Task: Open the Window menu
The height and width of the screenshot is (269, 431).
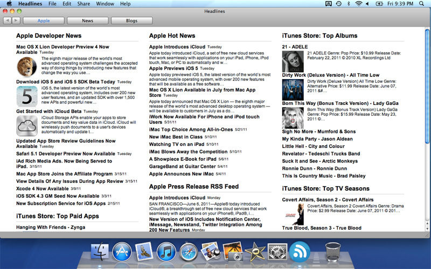Action: [x=105, y=4]
